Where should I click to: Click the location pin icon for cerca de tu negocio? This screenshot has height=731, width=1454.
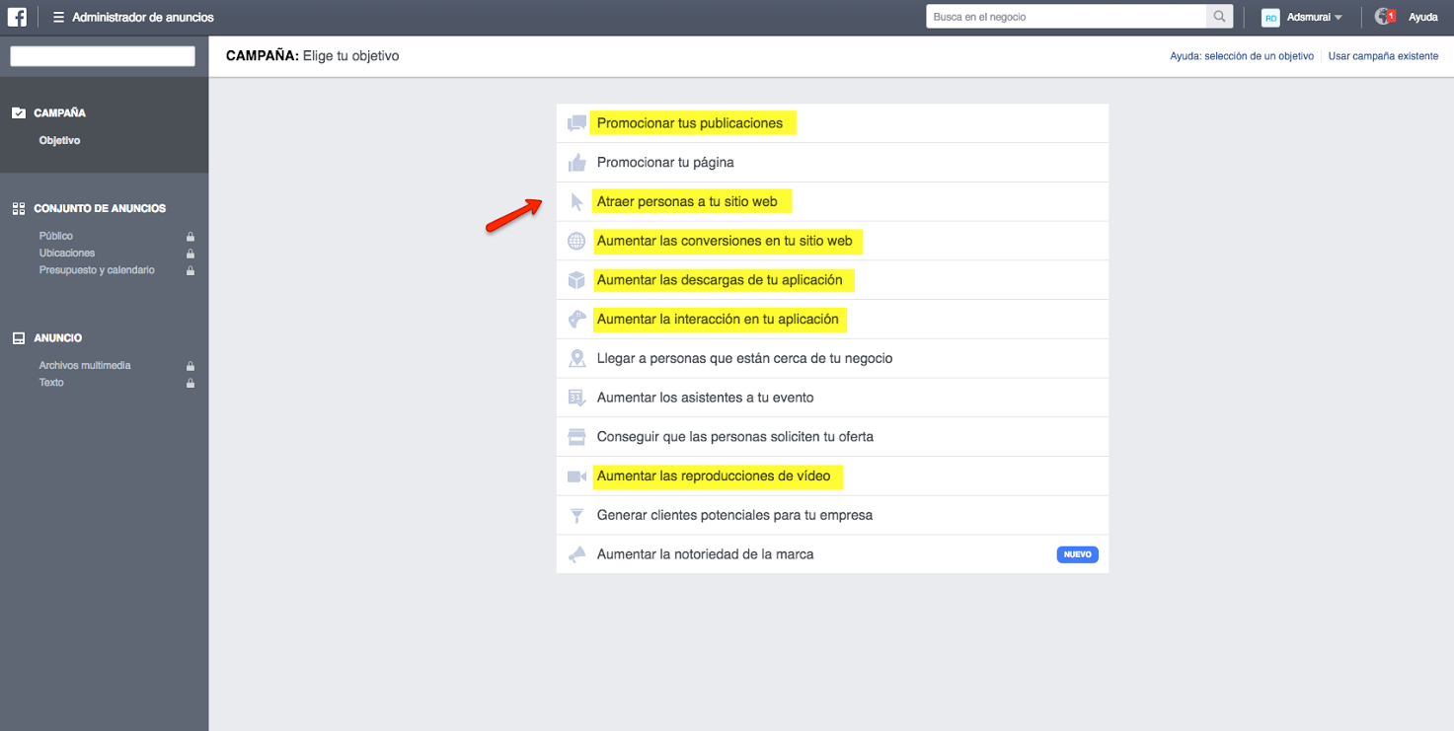click(576, 357)
